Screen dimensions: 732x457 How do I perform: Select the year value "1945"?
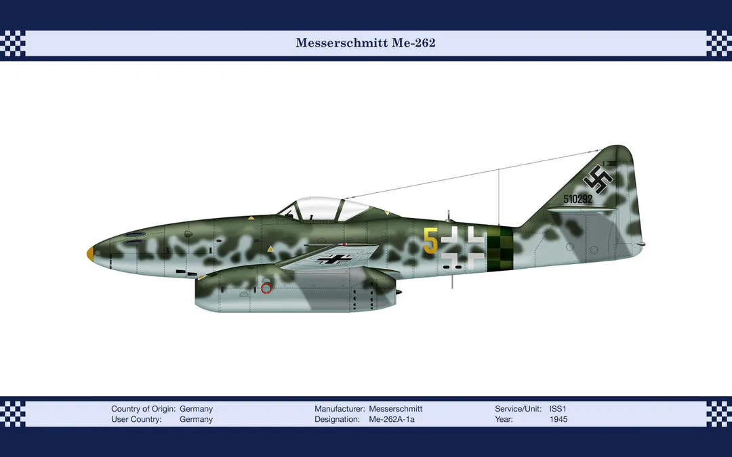[558, 419]
